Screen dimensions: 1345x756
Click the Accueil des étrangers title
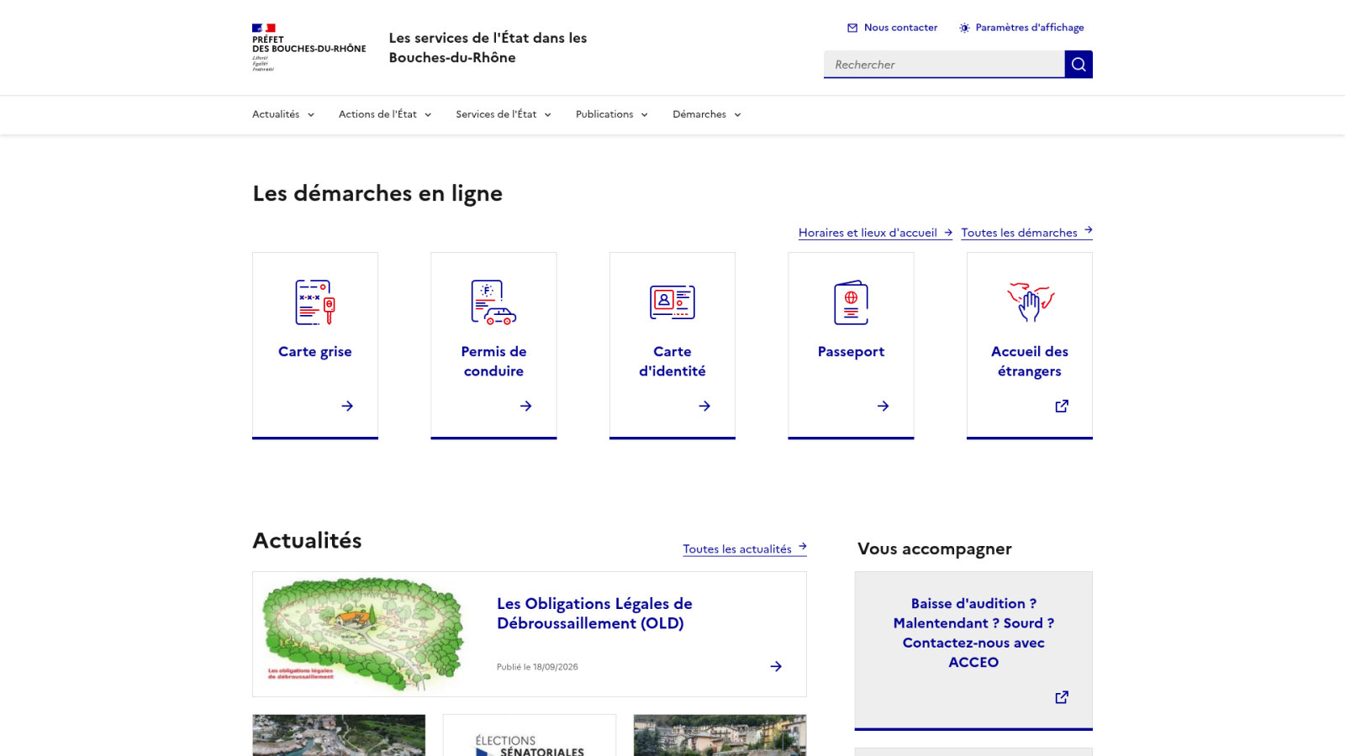coord(1030,361)
